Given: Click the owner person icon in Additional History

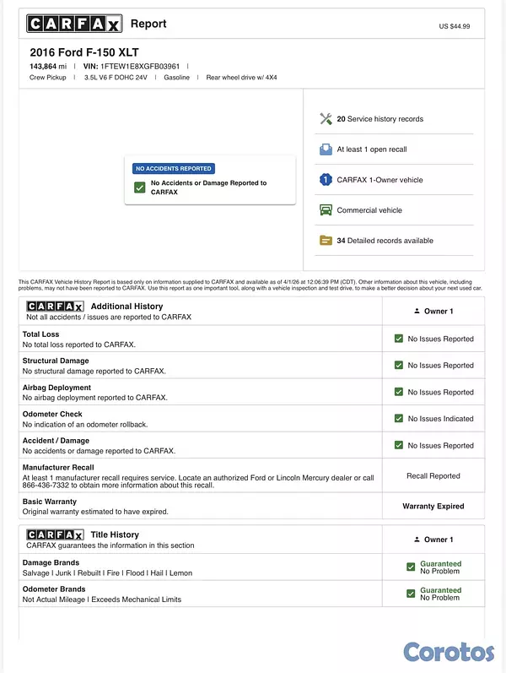Looking at the screenshot, I should 417,311.
